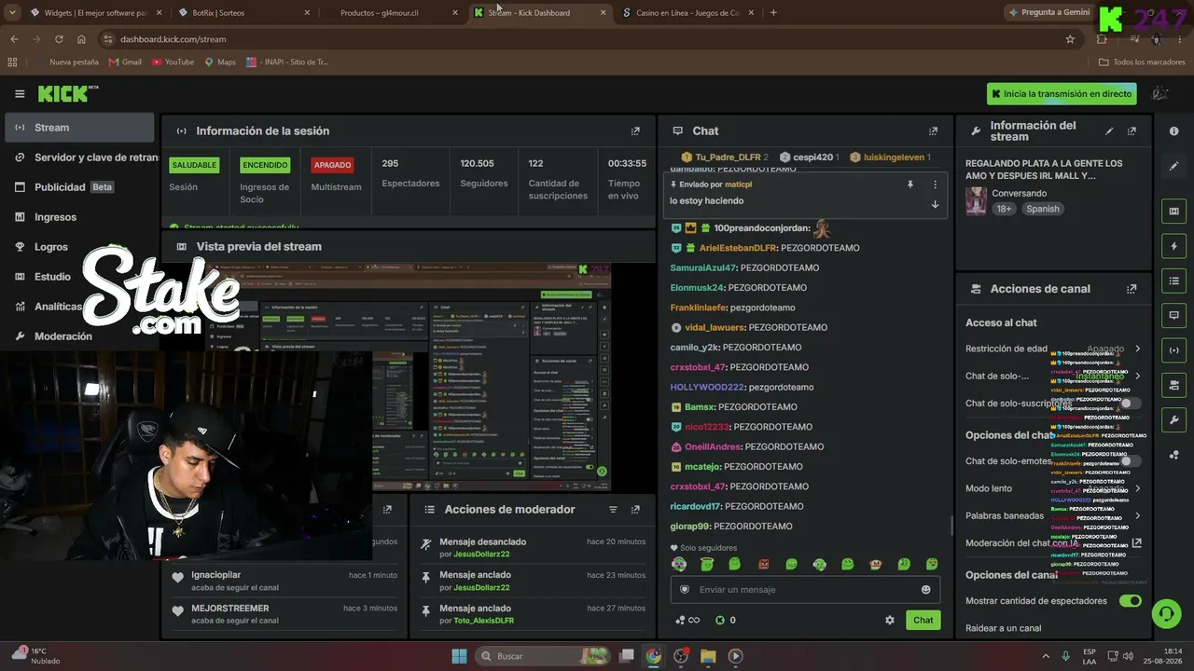Toggle Chat de solo-suscriptores switch
This screenshot has width=1194, height=671.
tap(1130, 404)
